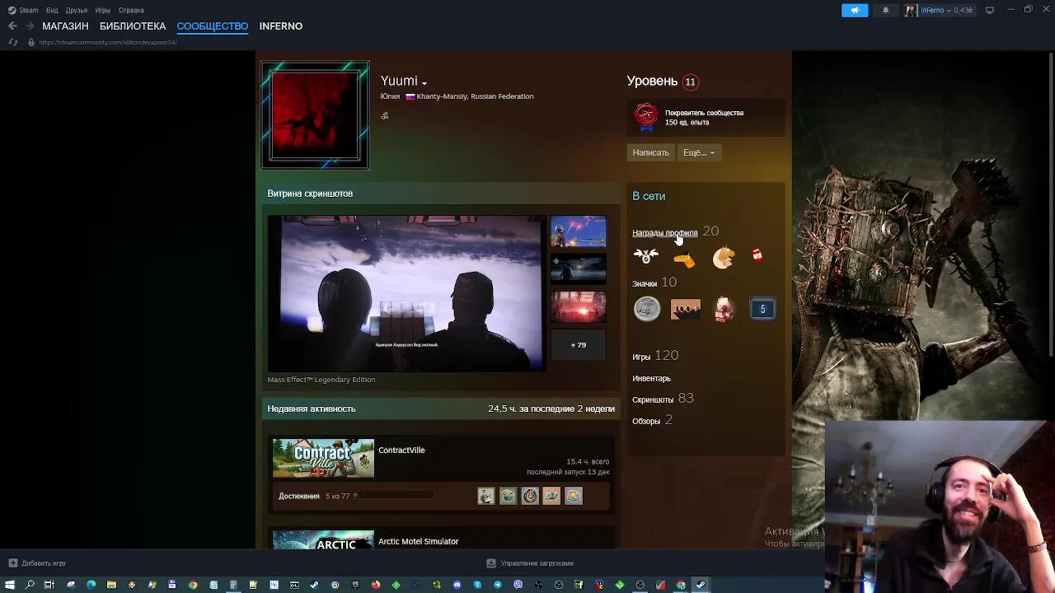The width and height of the screenshot is (1055, 593).
Task: Open the Игры menu
Action: [x=103, y=10]
